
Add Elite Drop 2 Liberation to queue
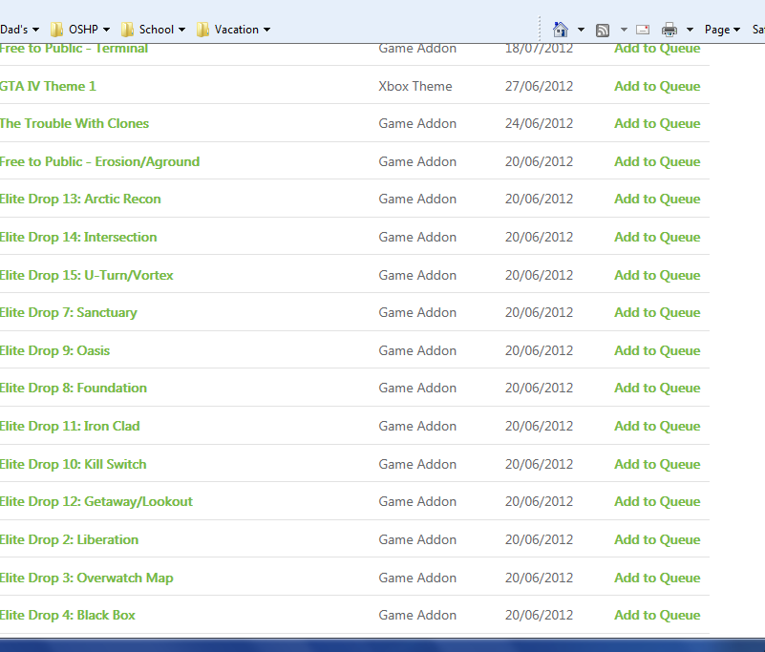tap(657, 540)
